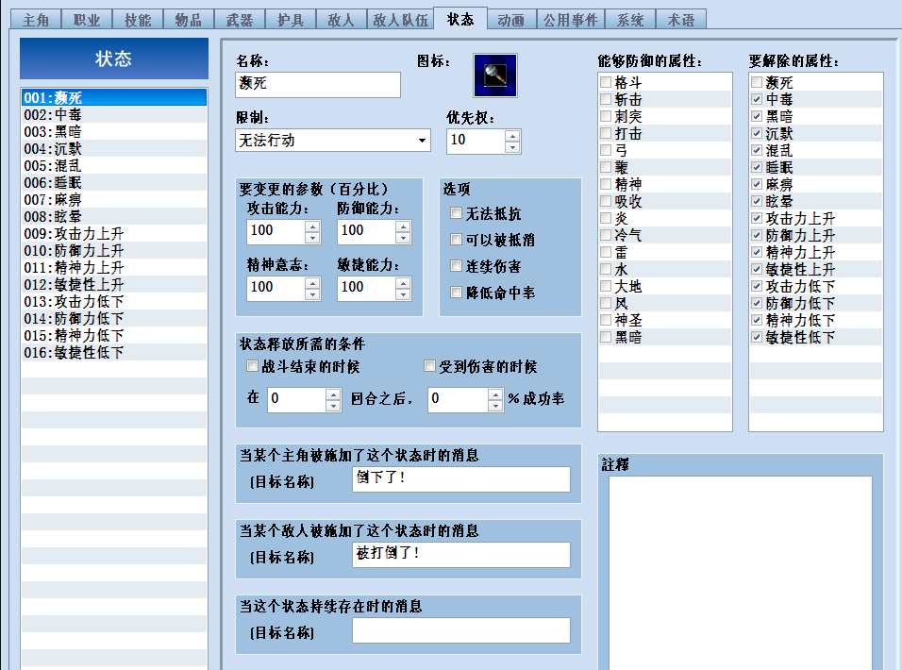The image size is (902, 670).
Task: Go to the 护具 tab
Action: [291, 20]
